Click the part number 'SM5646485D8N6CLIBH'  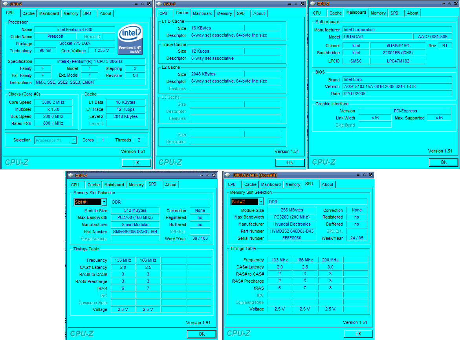point(135,232)
